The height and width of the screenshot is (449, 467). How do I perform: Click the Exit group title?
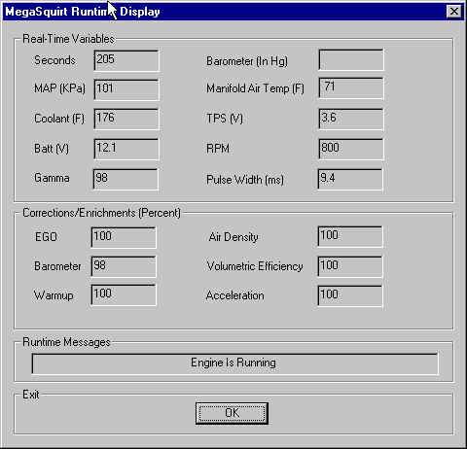[31, 395]
